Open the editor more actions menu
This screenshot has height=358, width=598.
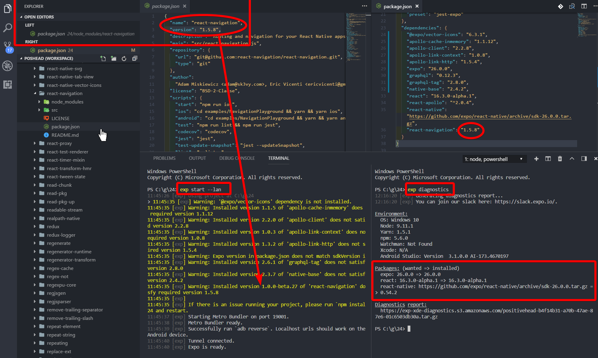tap(364, 6)
